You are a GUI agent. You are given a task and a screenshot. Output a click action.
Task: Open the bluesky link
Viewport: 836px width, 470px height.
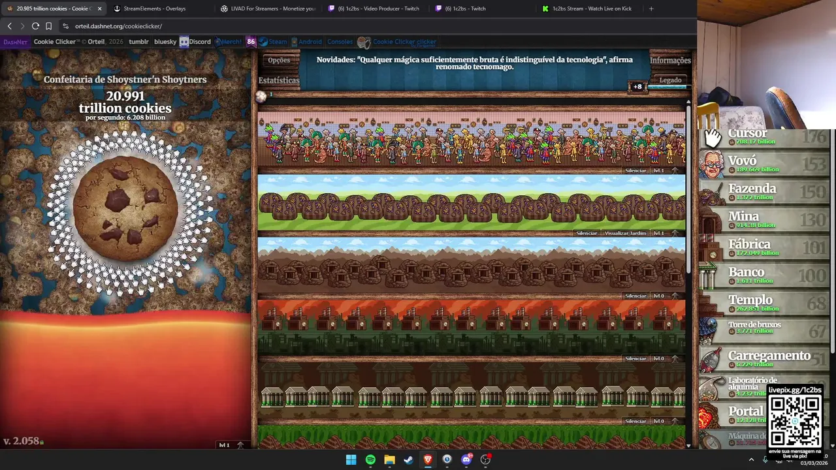click(x=165, y=42)
